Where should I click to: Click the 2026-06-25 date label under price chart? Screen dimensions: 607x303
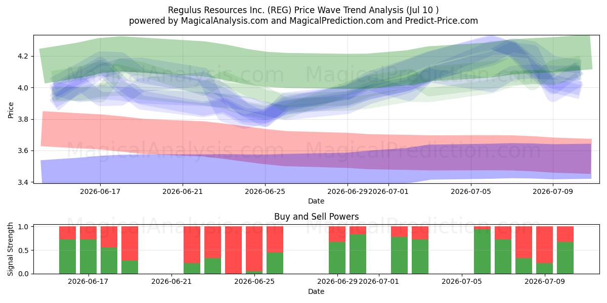coord(265,191)
